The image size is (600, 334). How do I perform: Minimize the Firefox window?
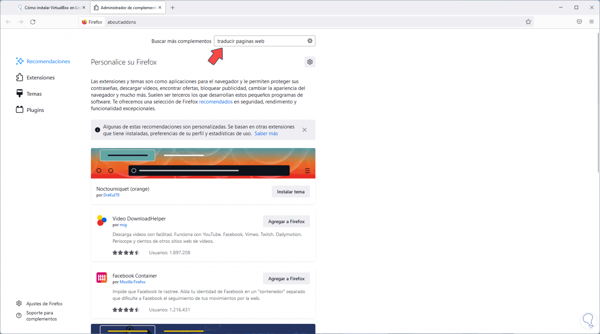click(561, 7)
